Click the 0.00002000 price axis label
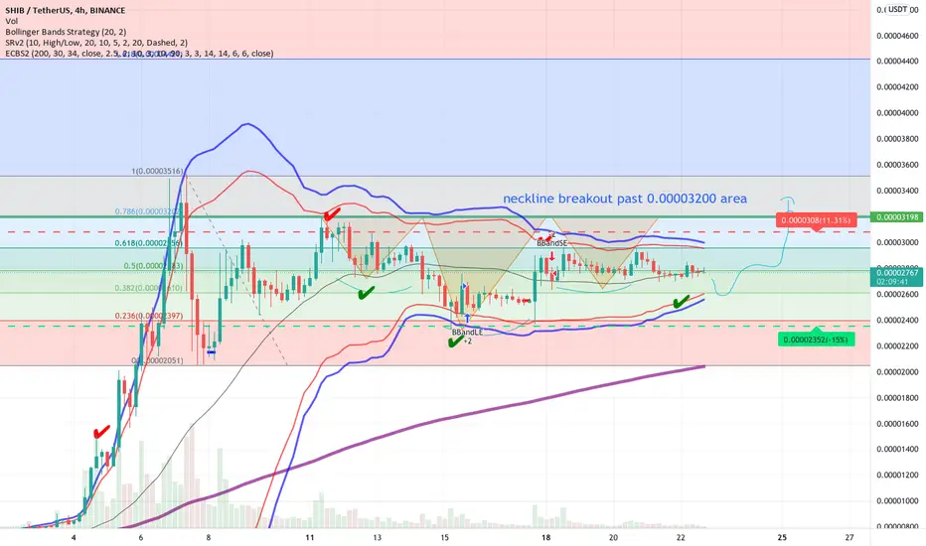 coord(897,372)
